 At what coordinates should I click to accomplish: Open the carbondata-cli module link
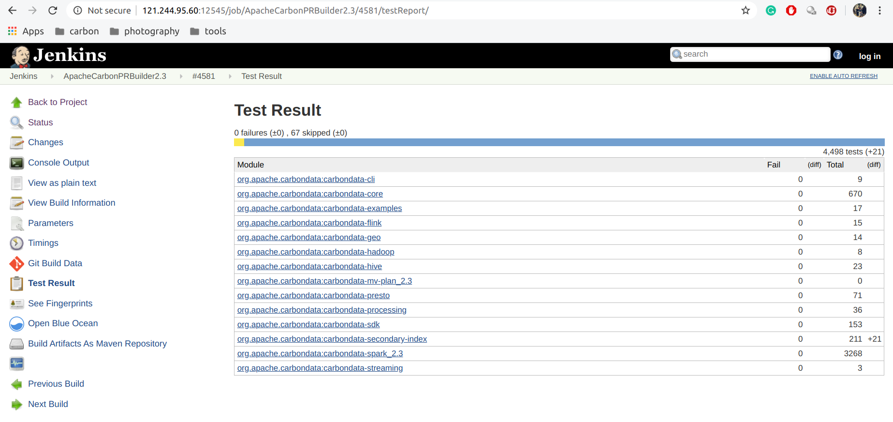tap(306, 180)
